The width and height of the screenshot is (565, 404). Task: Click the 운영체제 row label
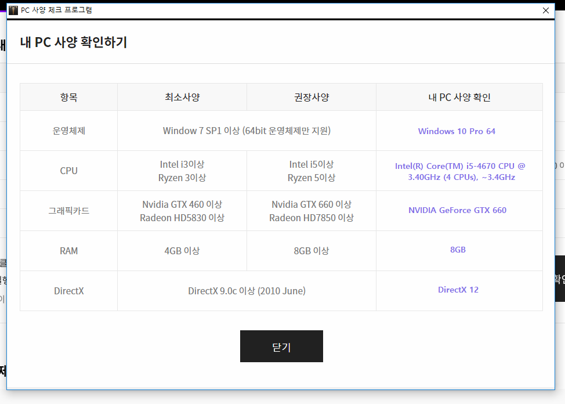click(x=68, y=131)
